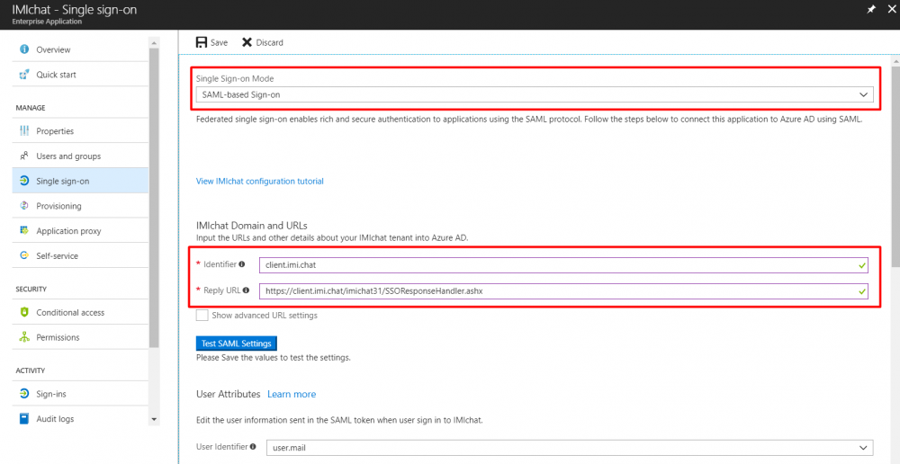Click the sidebar scroll up arrow
This screenshot has height=464, width=900.
(154, 42)
